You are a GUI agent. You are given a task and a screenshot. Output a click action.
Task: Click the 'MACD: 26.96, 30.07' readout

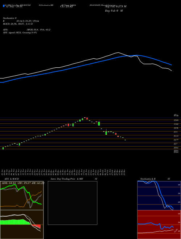(x=18, y=24)
